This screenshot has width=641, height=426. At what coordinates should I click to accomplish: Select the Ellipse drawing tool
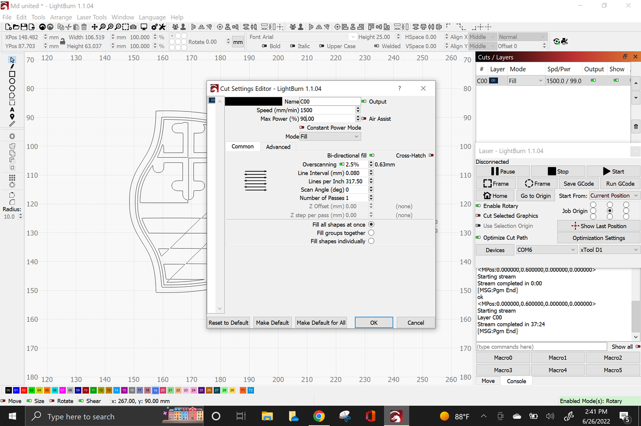click(12, 81)
